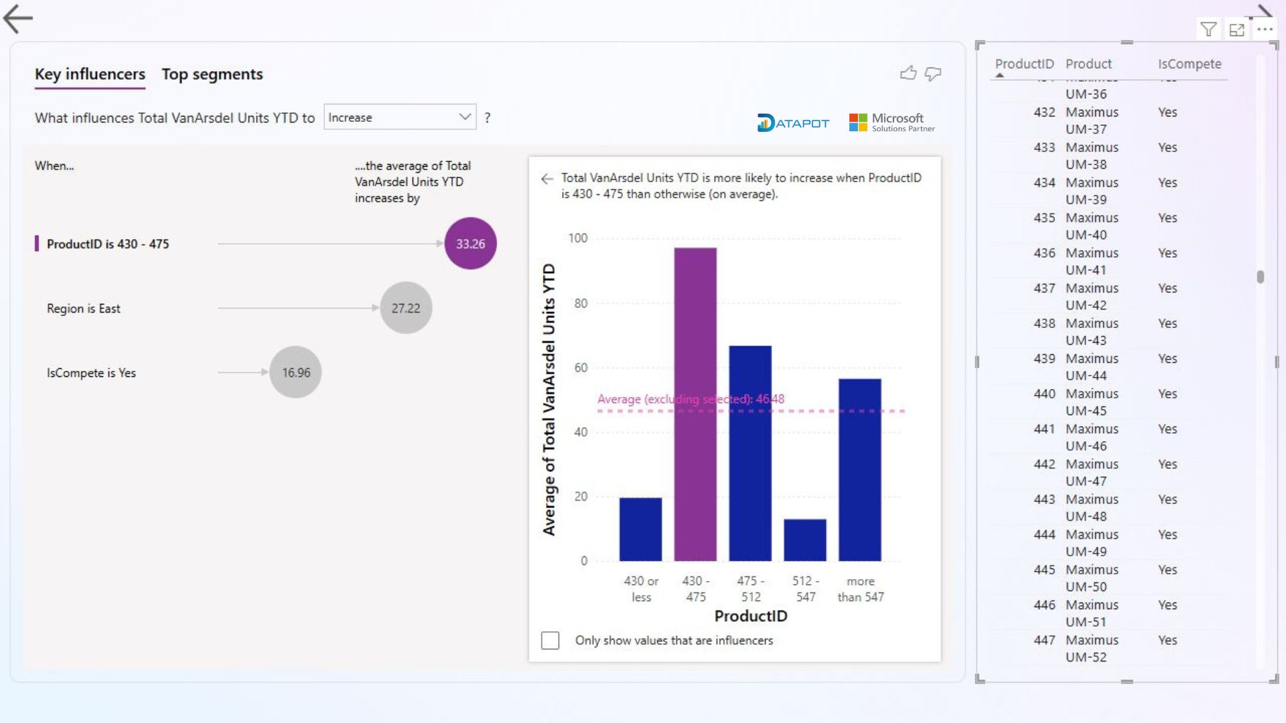Click the Product column header

click(1088, 64)
